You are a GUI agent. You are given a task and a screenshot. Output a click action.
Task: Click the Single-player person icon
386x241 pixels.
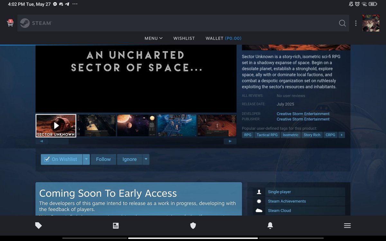(x=259, y=192)
